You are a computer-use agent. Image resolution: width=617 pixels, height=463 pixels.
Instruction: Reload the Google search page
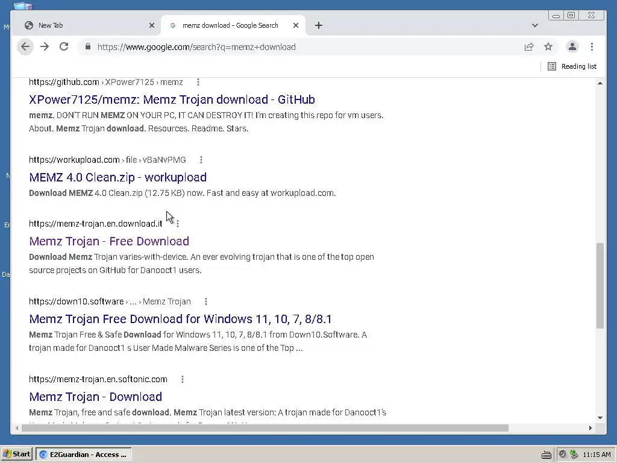click(x=64, y=47)
